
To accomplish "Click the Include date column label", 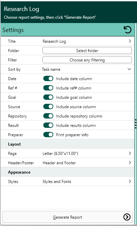I will pos(74,79).
